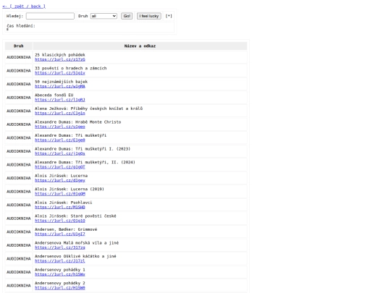Open the link for Příběhy českých knížat a králů
This screenshot has height=293, width=391.
click(60, 113)
